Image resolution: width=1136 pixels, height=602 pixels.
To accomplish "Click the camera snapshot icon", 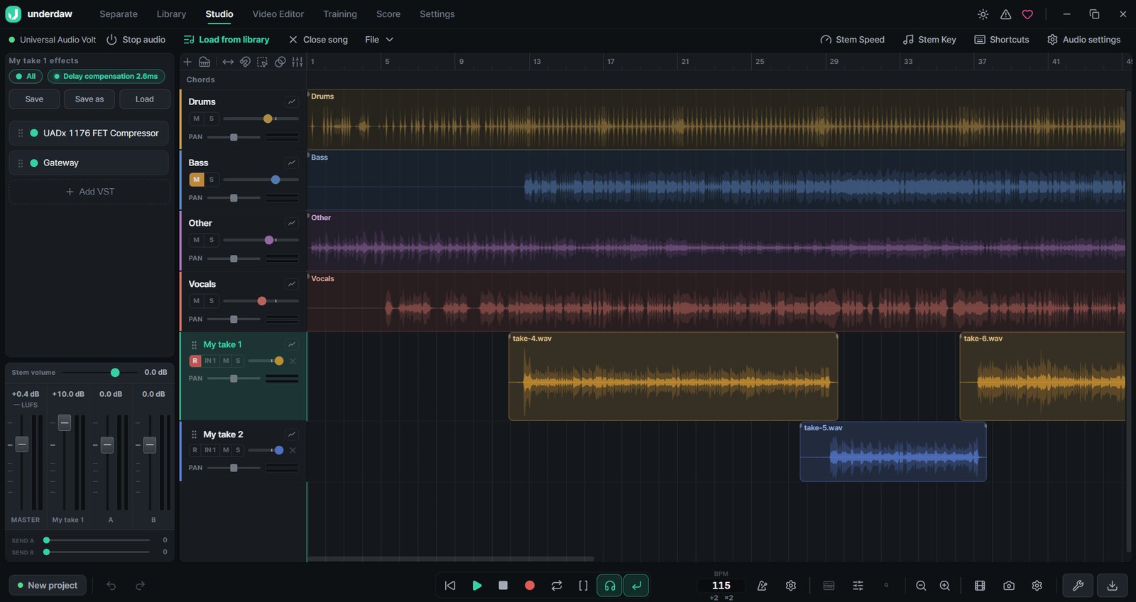I will (x=1009, y=586).
